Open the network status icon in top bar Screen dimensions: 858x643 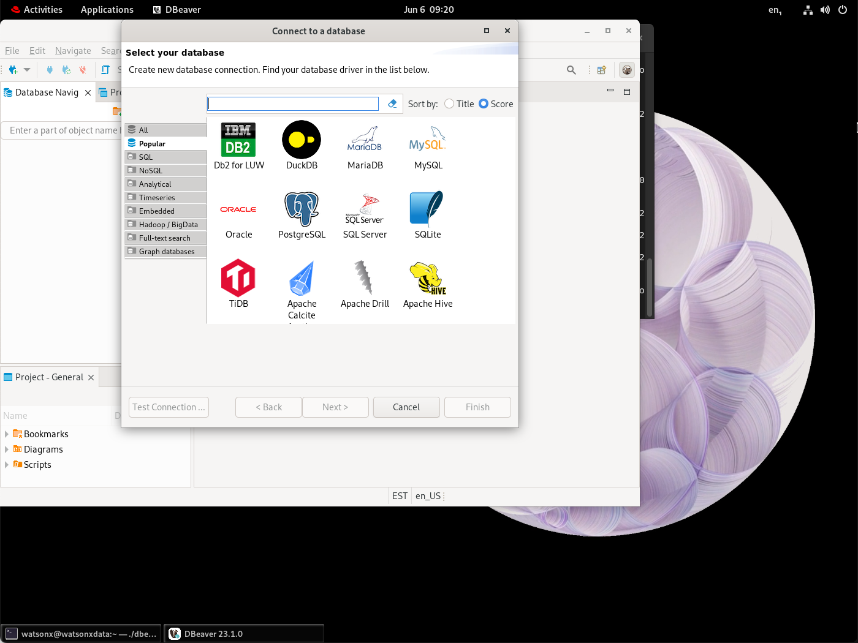[x=808, y=10]
